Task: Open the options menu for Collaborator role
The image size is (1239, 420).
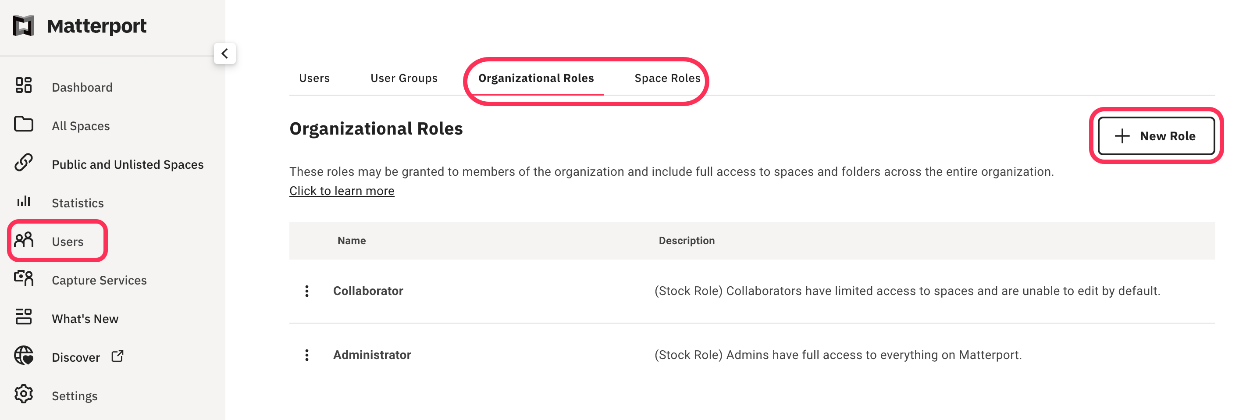Action: pos(306,291)
